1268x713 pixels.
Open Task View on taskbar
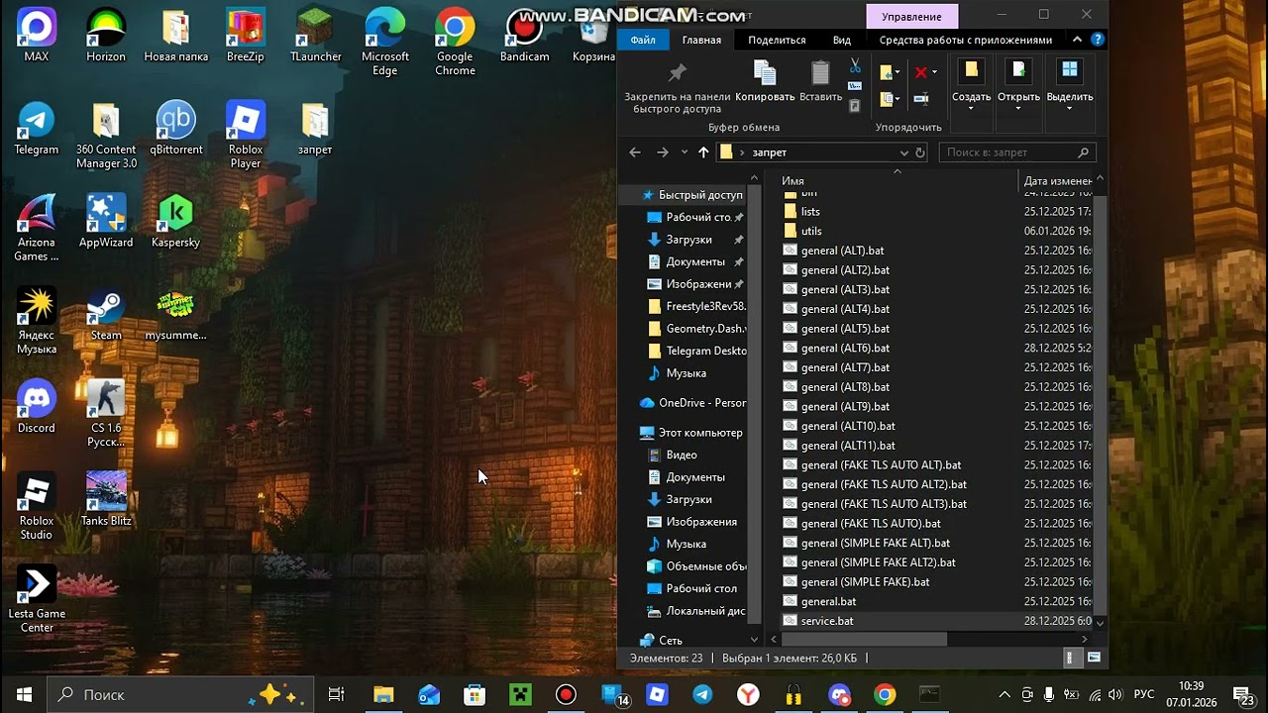point(336,695)
